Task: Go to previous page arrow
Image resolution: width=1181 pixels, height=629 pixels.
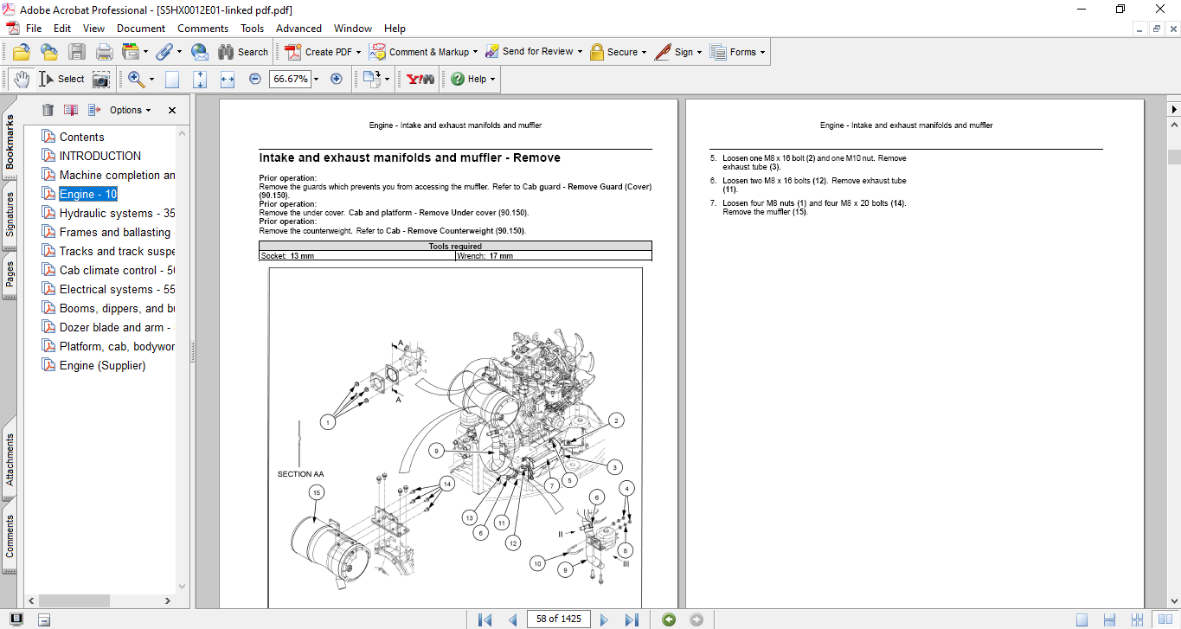Action: 513,619
